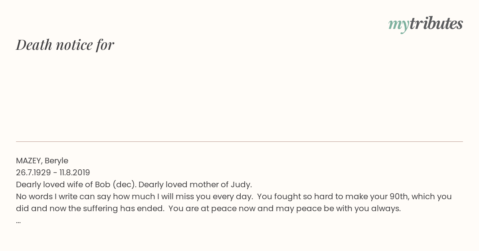The height and width of the screenshot is (251, 479).
Task: Click the horizontal divider line
Action: point(239,141)
